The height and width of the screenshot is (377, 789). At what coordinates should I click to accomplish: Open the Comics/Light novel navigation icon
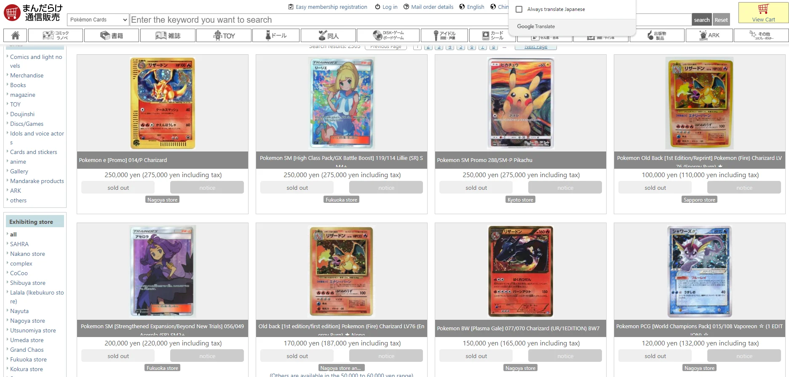[55, 35]
